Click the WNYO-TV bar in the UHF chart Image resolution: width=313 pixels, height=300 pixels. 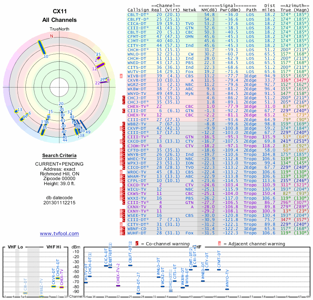point(227,289)
